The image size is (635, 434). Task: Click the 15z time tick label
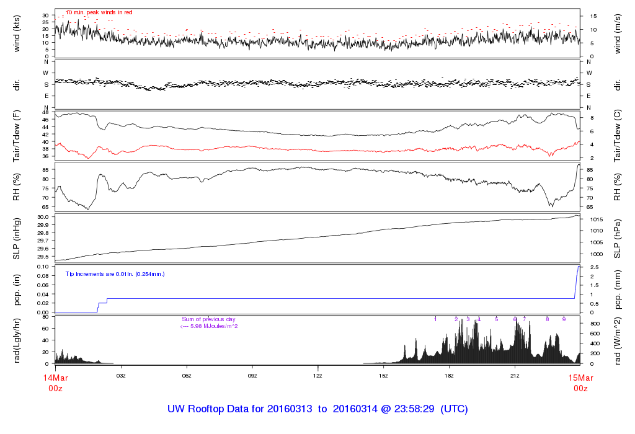pyautogui.click(x=383, y=376)
